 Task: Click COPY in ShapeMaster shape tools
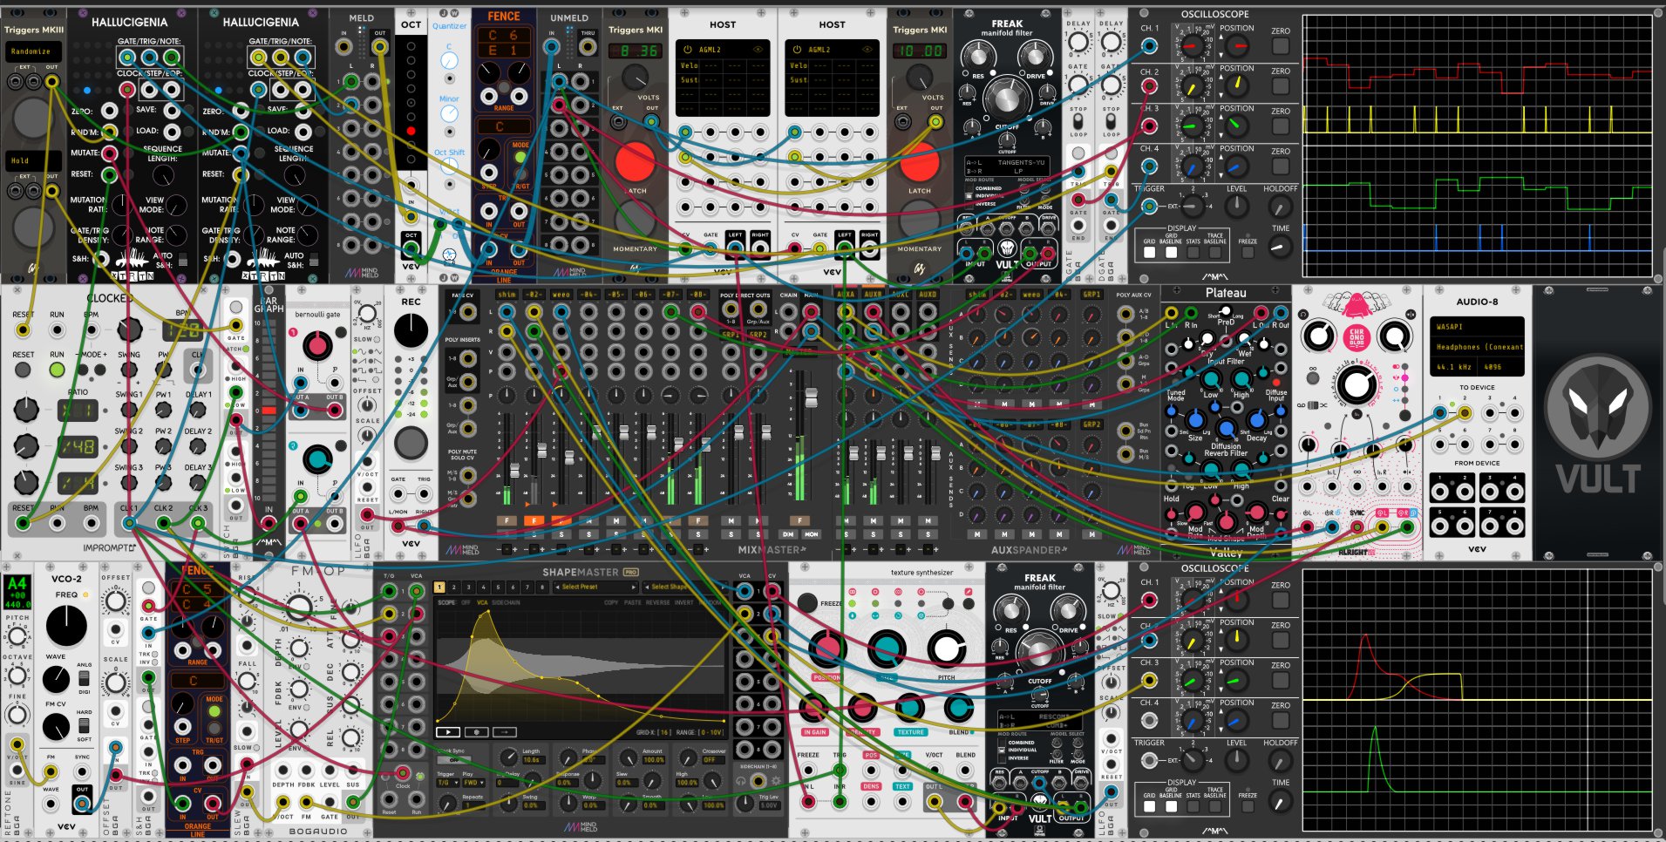pos(610,602)
